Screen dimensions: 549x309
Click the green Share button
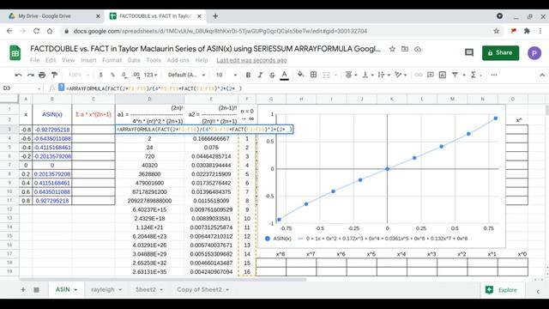[x=500, y=53]
